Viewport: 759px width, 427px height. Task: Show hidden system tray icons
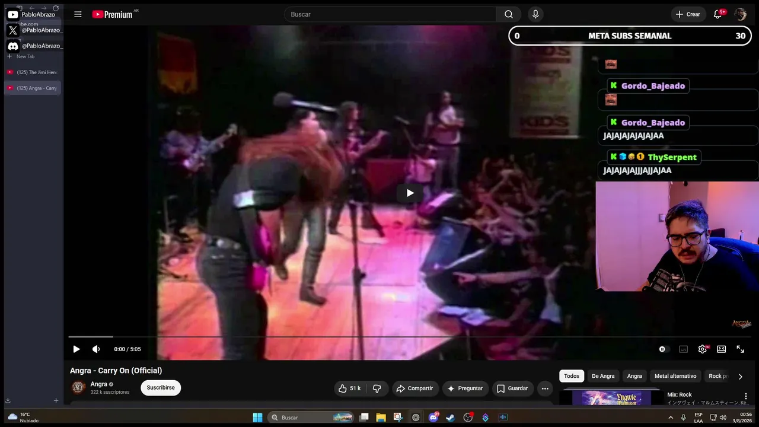pyautogui.click(x=671, y=418)
